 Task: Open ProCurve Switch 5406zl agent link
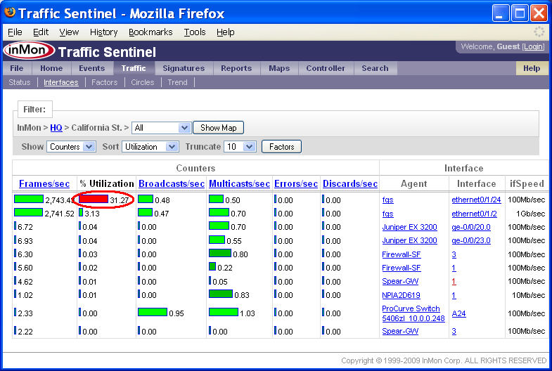point(413,313)
